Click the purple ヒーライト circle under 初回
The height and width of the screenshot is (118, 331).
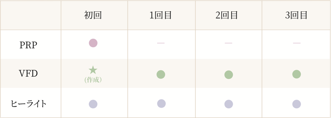(x=93, y=104)
